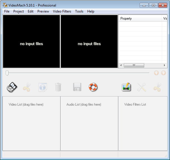Open the Video Filters menu
Image resolution: width=170 pixels, height=160 pixels.
pyautogui.click(x=62, y=11)
